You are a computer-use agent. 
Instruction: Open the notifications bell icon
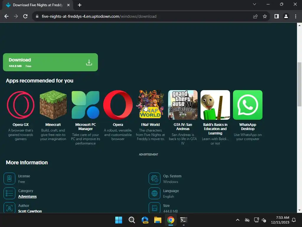294,220
